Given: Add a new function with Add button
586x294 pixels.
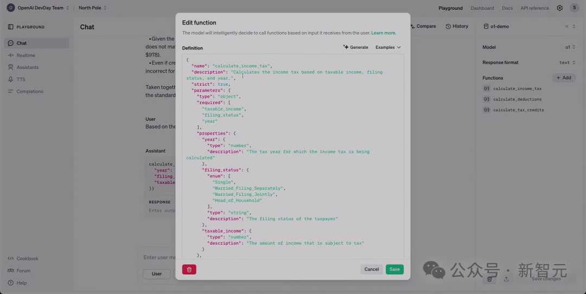Looking at the screenshot, I should [x=564, y=78].
